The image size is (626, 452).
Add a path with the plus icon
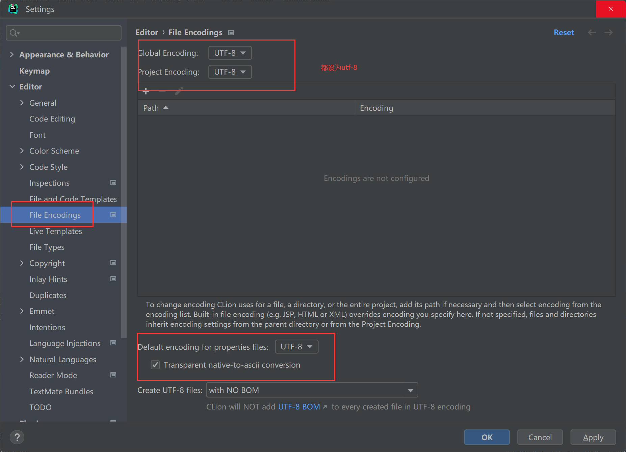pyautogui.click(x=146, y=91)
